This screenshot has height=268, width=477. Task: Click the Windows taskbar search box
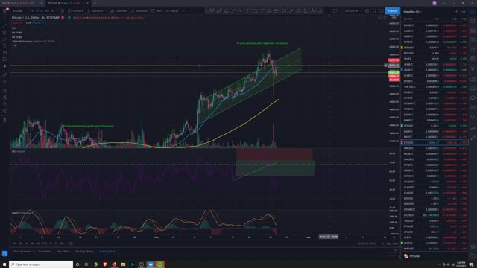click(x=41, y=264)
